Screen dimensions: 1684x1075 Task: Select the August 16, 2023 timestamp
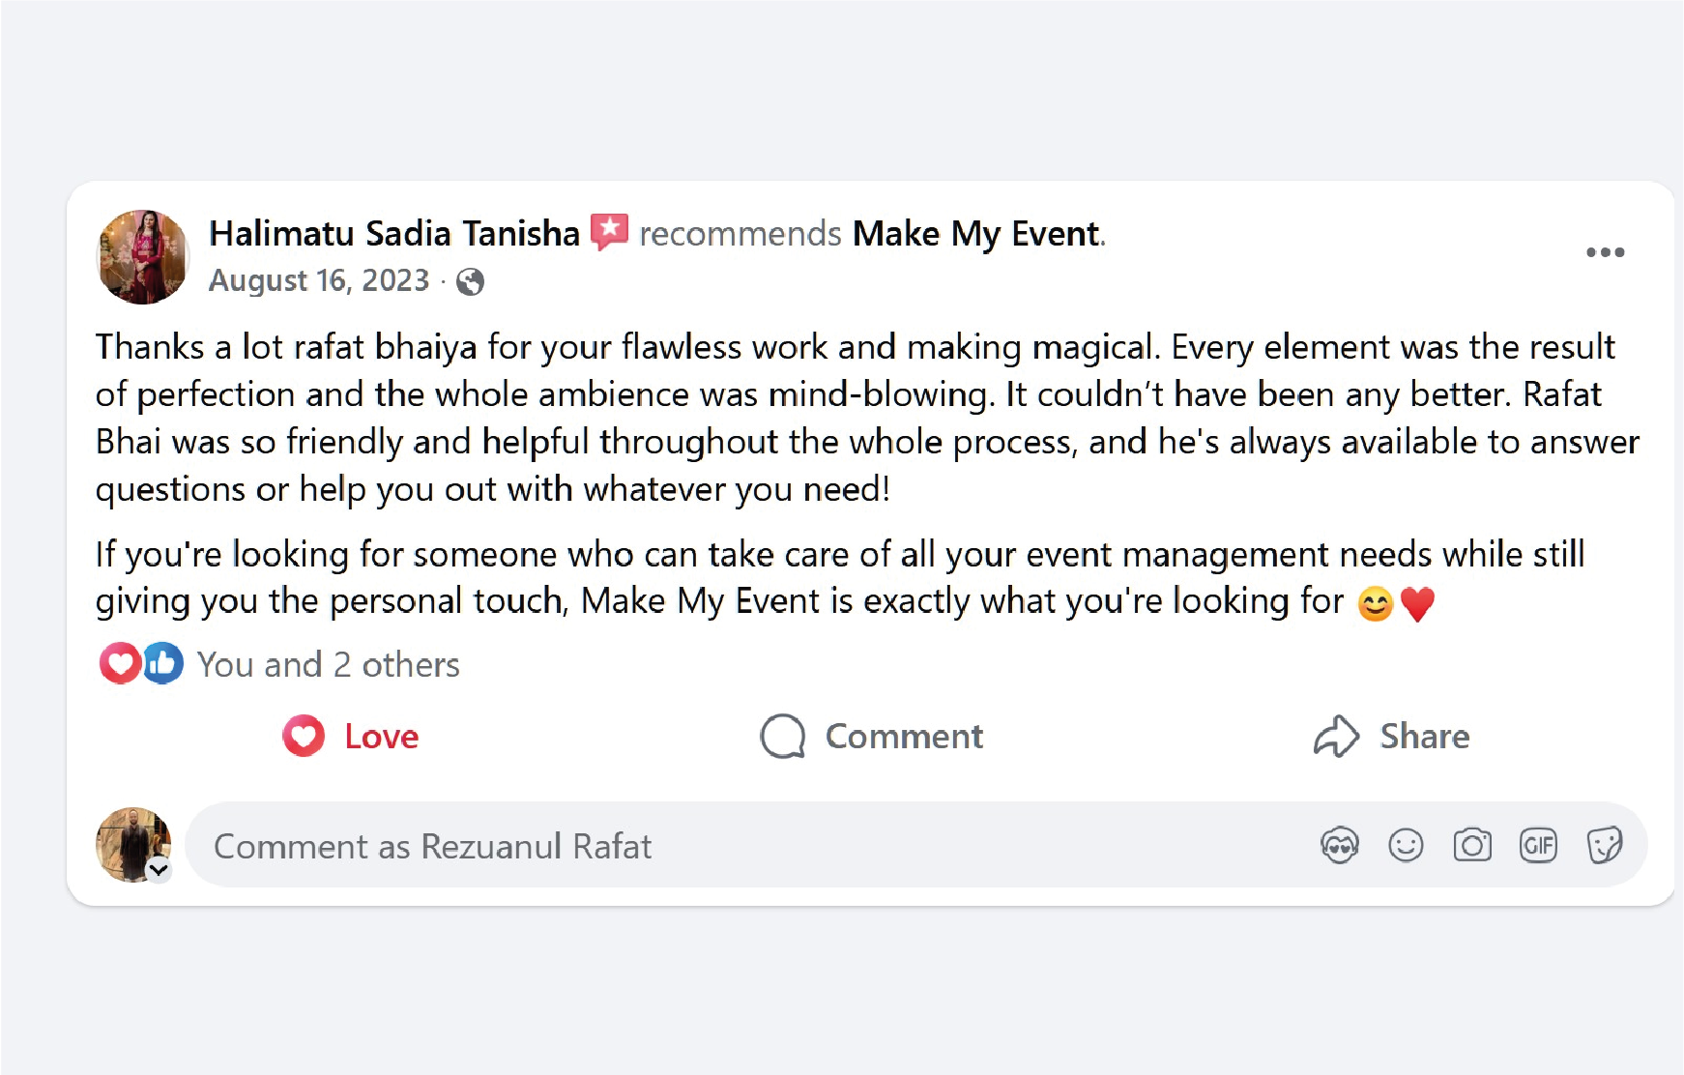point(319,280)
